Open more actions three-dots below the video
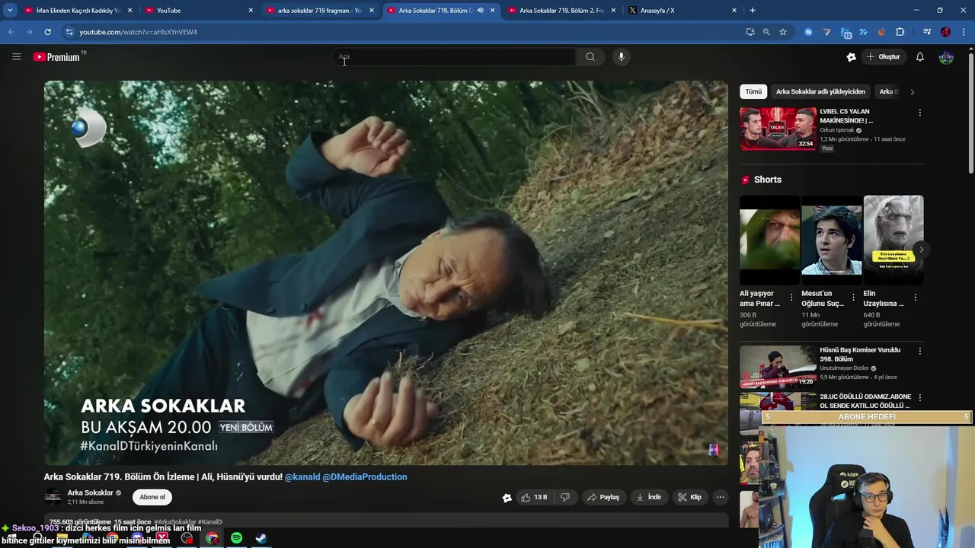975x548 pixels. click(720, 497)
